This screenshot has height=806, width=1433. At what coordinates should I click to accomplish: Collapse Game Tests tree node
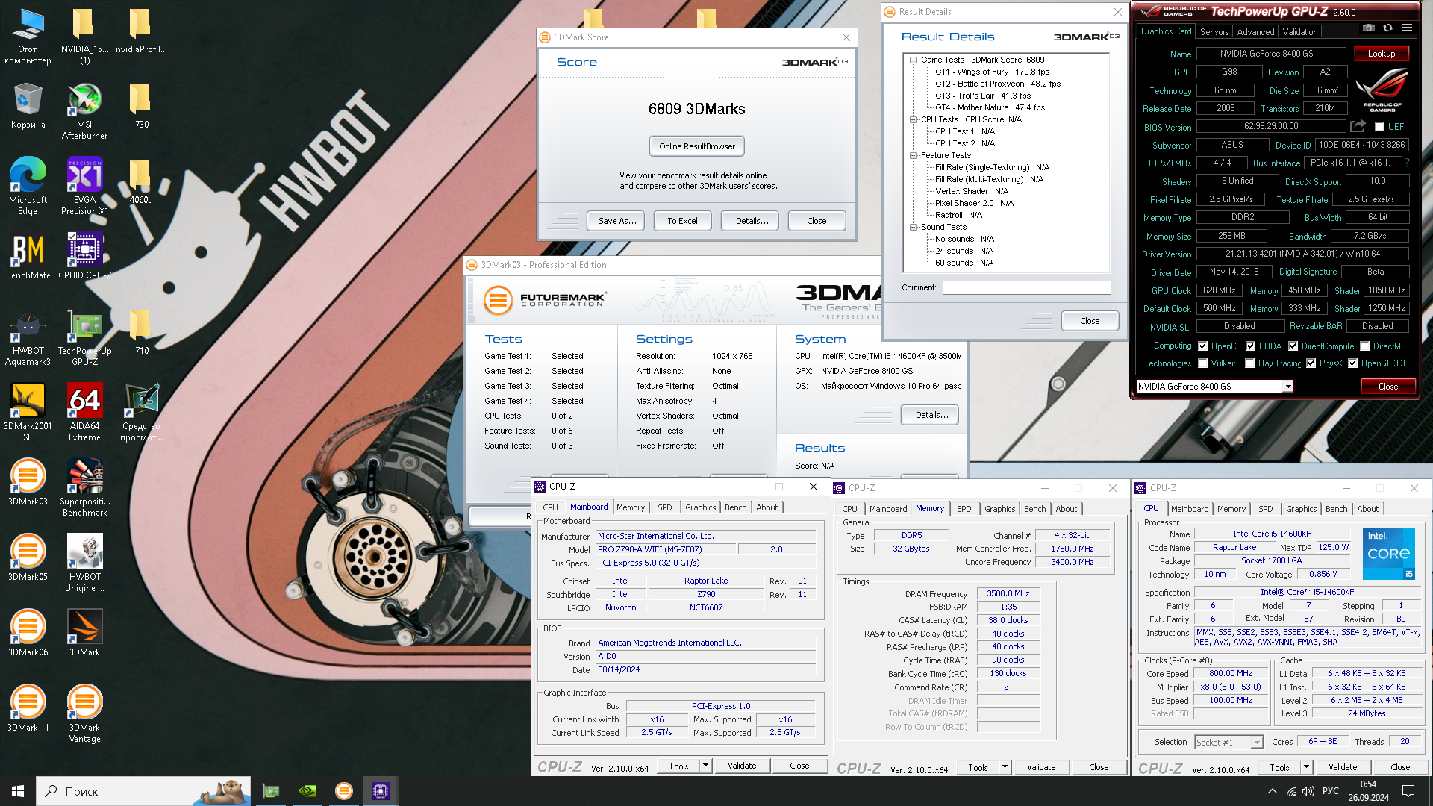pos(912,60)
